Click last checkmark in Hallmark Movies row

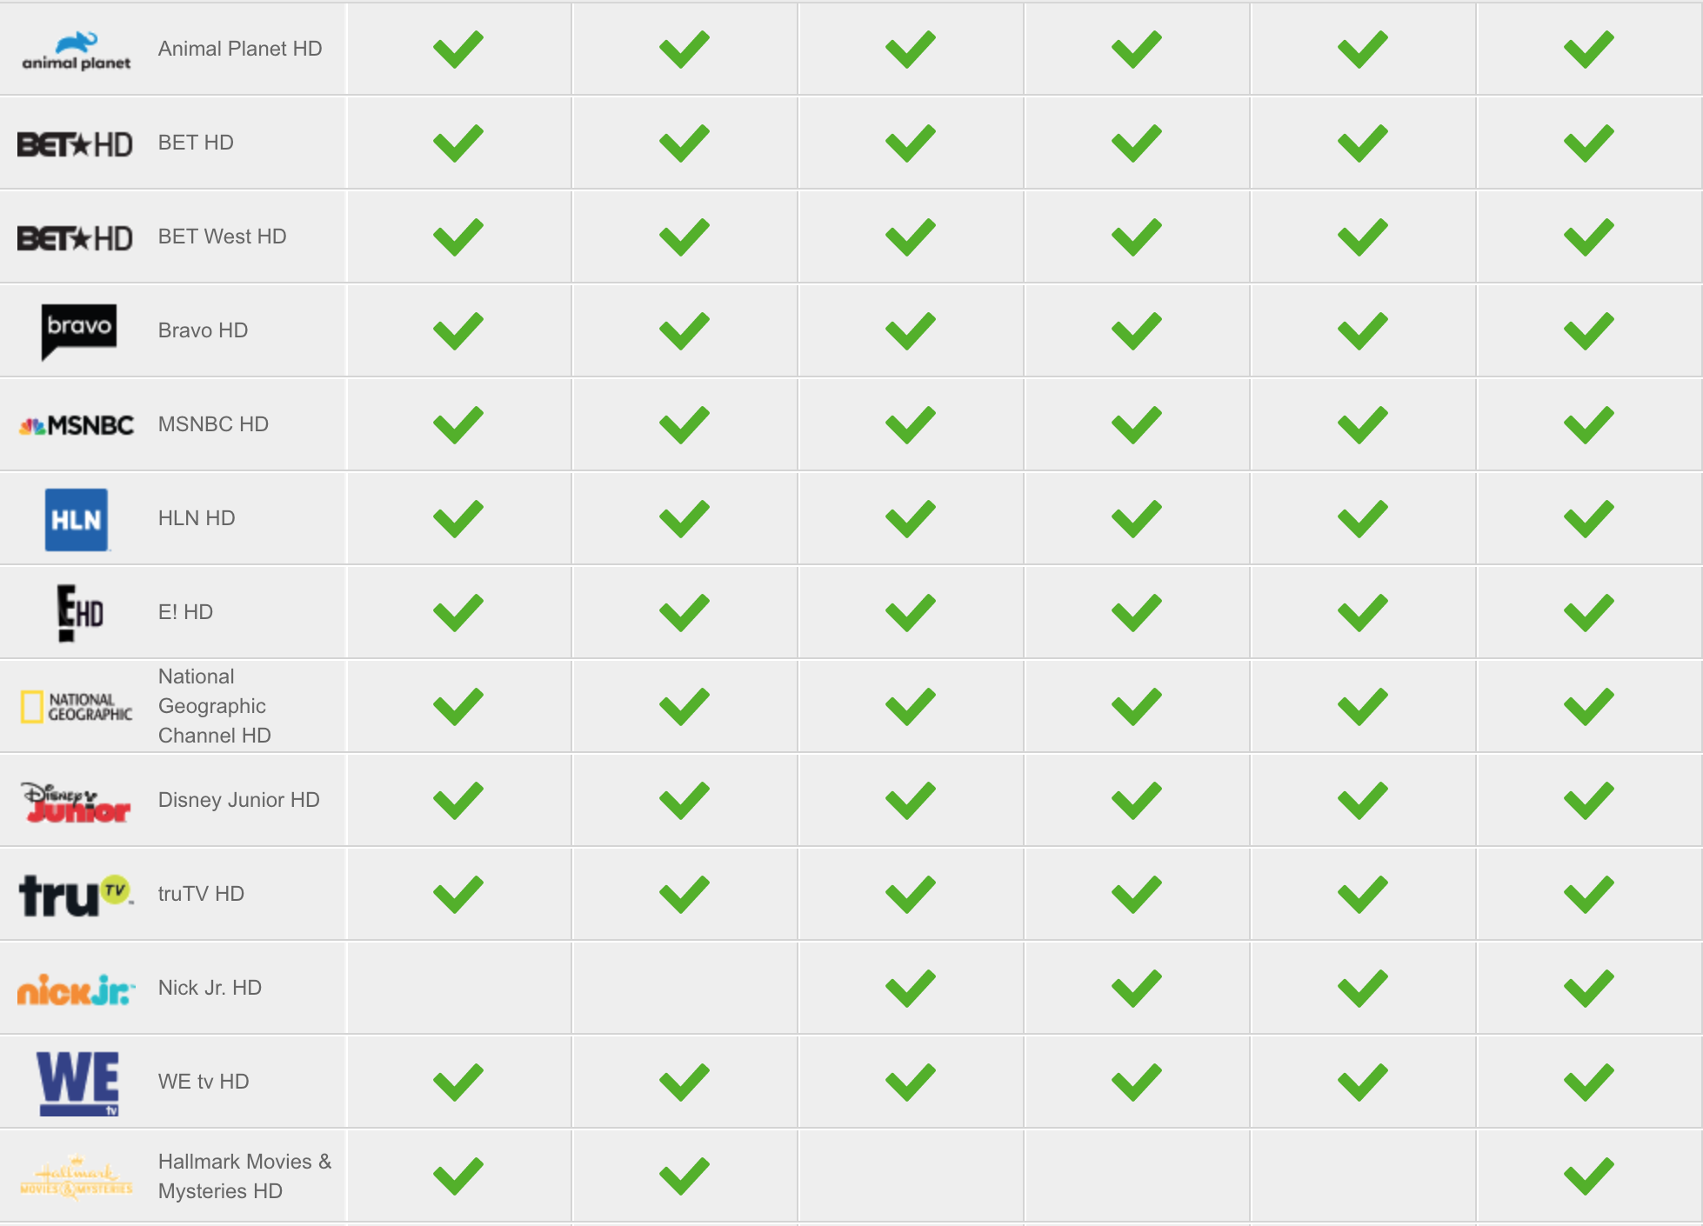point(1589,1176)
